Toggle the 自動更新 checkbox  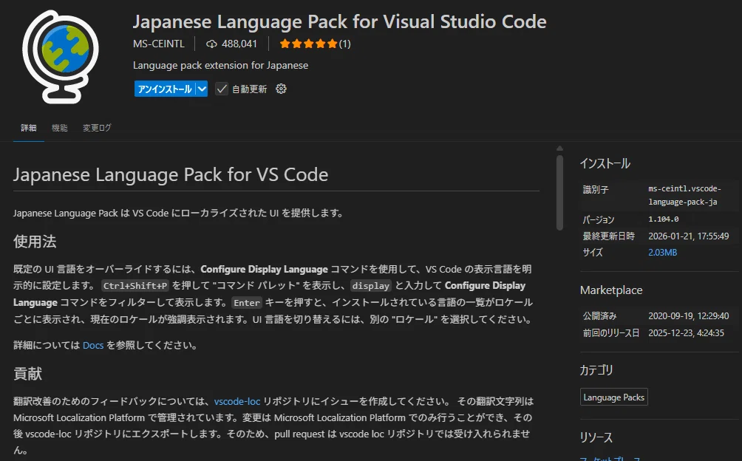click(x=222, y=89)
